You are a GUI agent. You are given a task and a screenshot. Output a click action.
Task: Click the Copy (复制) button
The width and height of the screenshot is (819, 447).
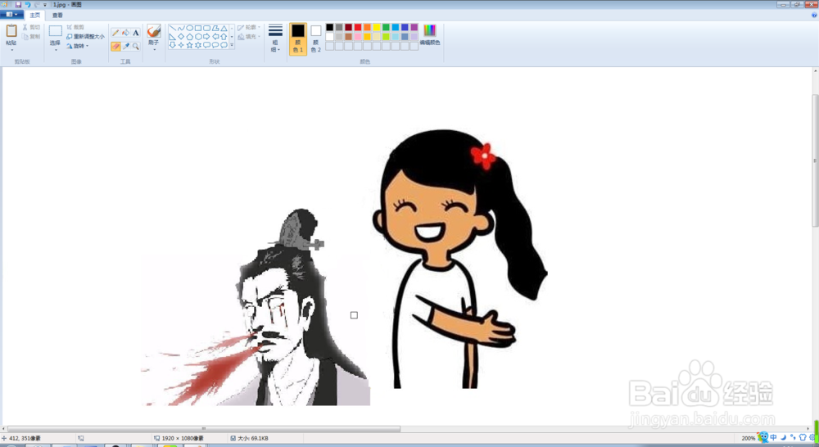tap(31, 37)
